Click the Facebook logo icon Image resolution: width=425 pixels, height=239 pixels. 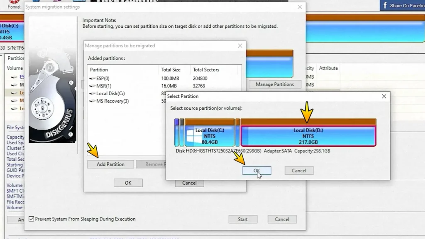click(385, 5)
